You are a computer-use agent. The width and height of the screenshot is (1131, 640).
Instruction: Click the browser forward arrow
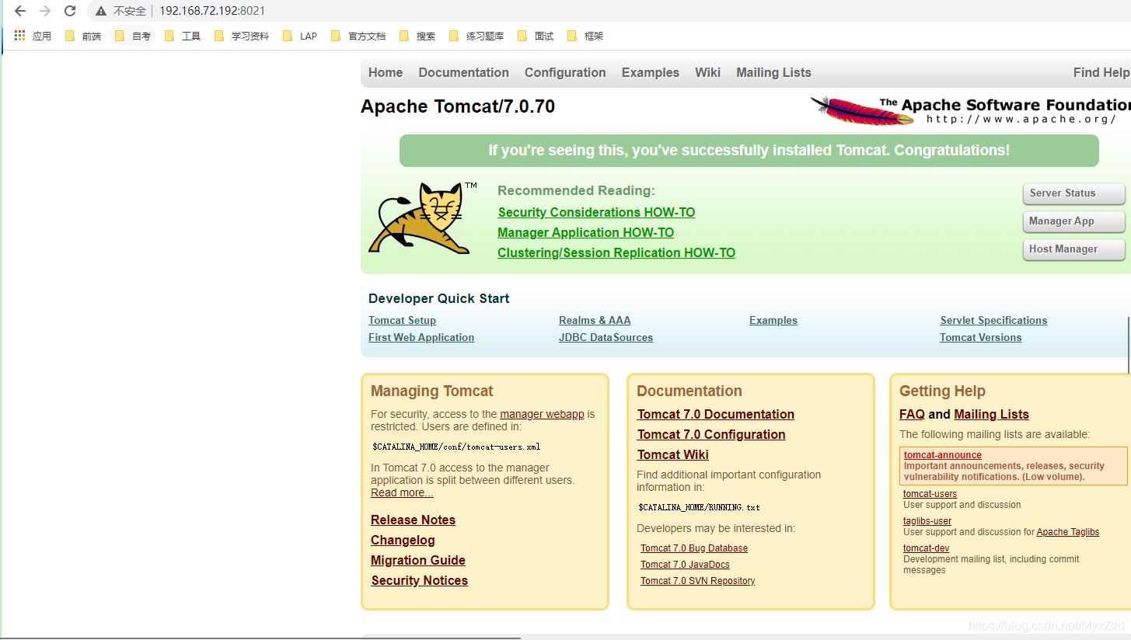tap(45, 11)
